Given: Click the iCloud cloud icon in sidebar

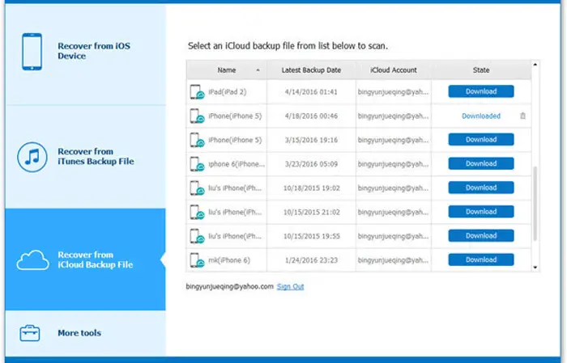Looking at the screenshot, I should (31, 260).
